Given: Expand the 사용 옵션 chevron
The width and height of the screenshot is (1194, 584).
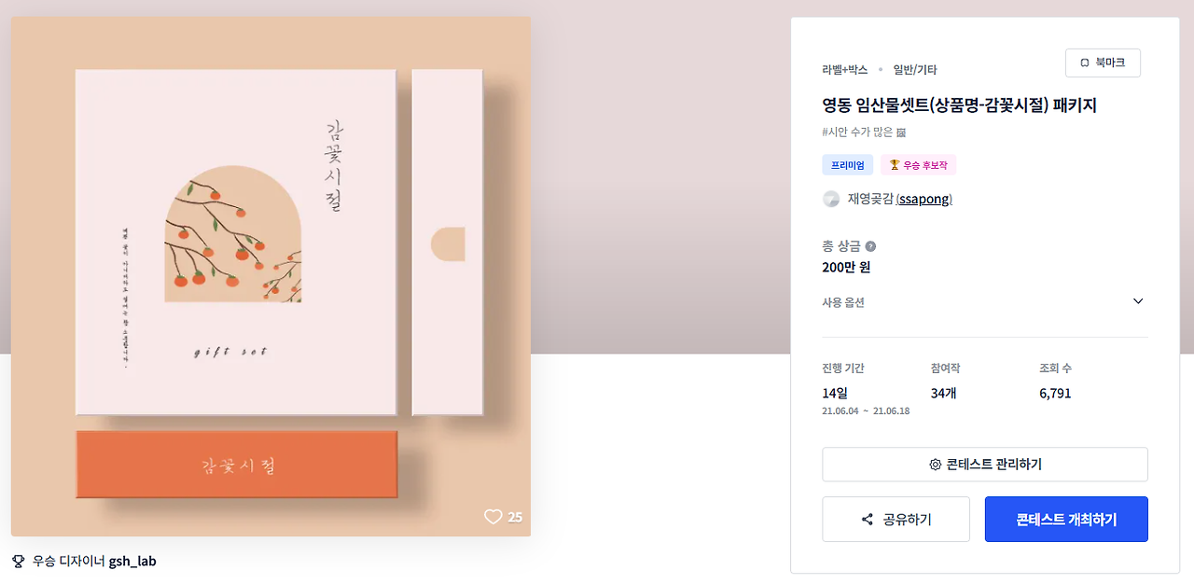Looking at the screenshot, I should point(1138,301).
